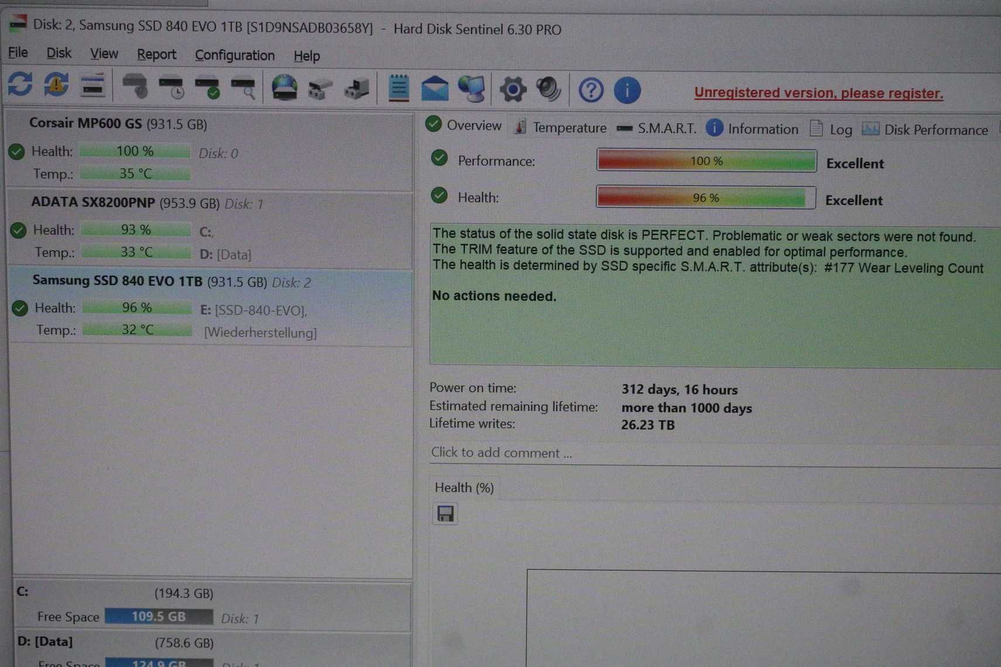Select the C: (194.3 GB) partition row

pos(212,606)
